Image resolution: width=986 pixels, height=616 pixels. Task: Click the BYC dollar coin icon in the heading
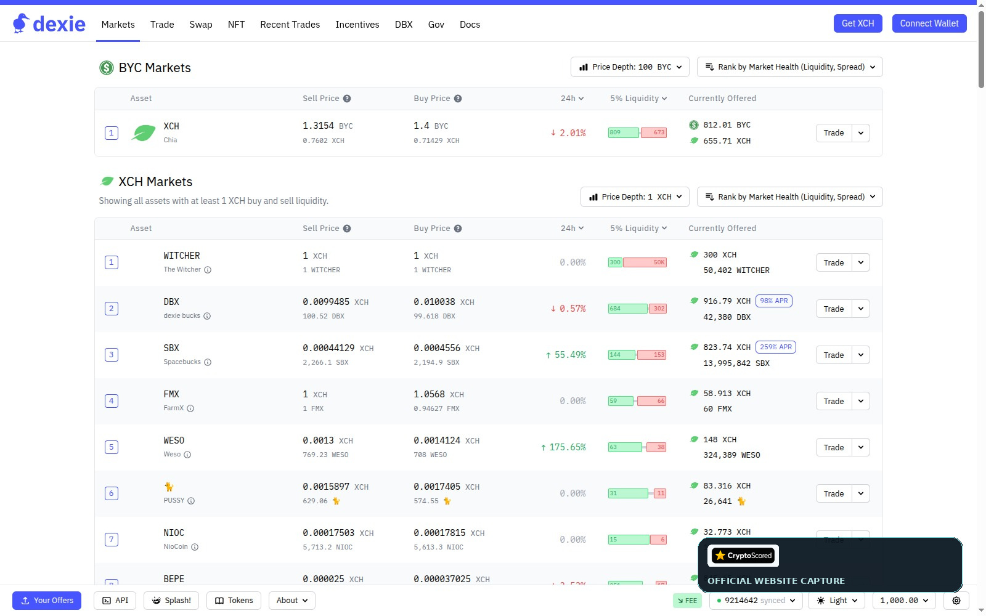pyautogui.click(x=107, y=68)
